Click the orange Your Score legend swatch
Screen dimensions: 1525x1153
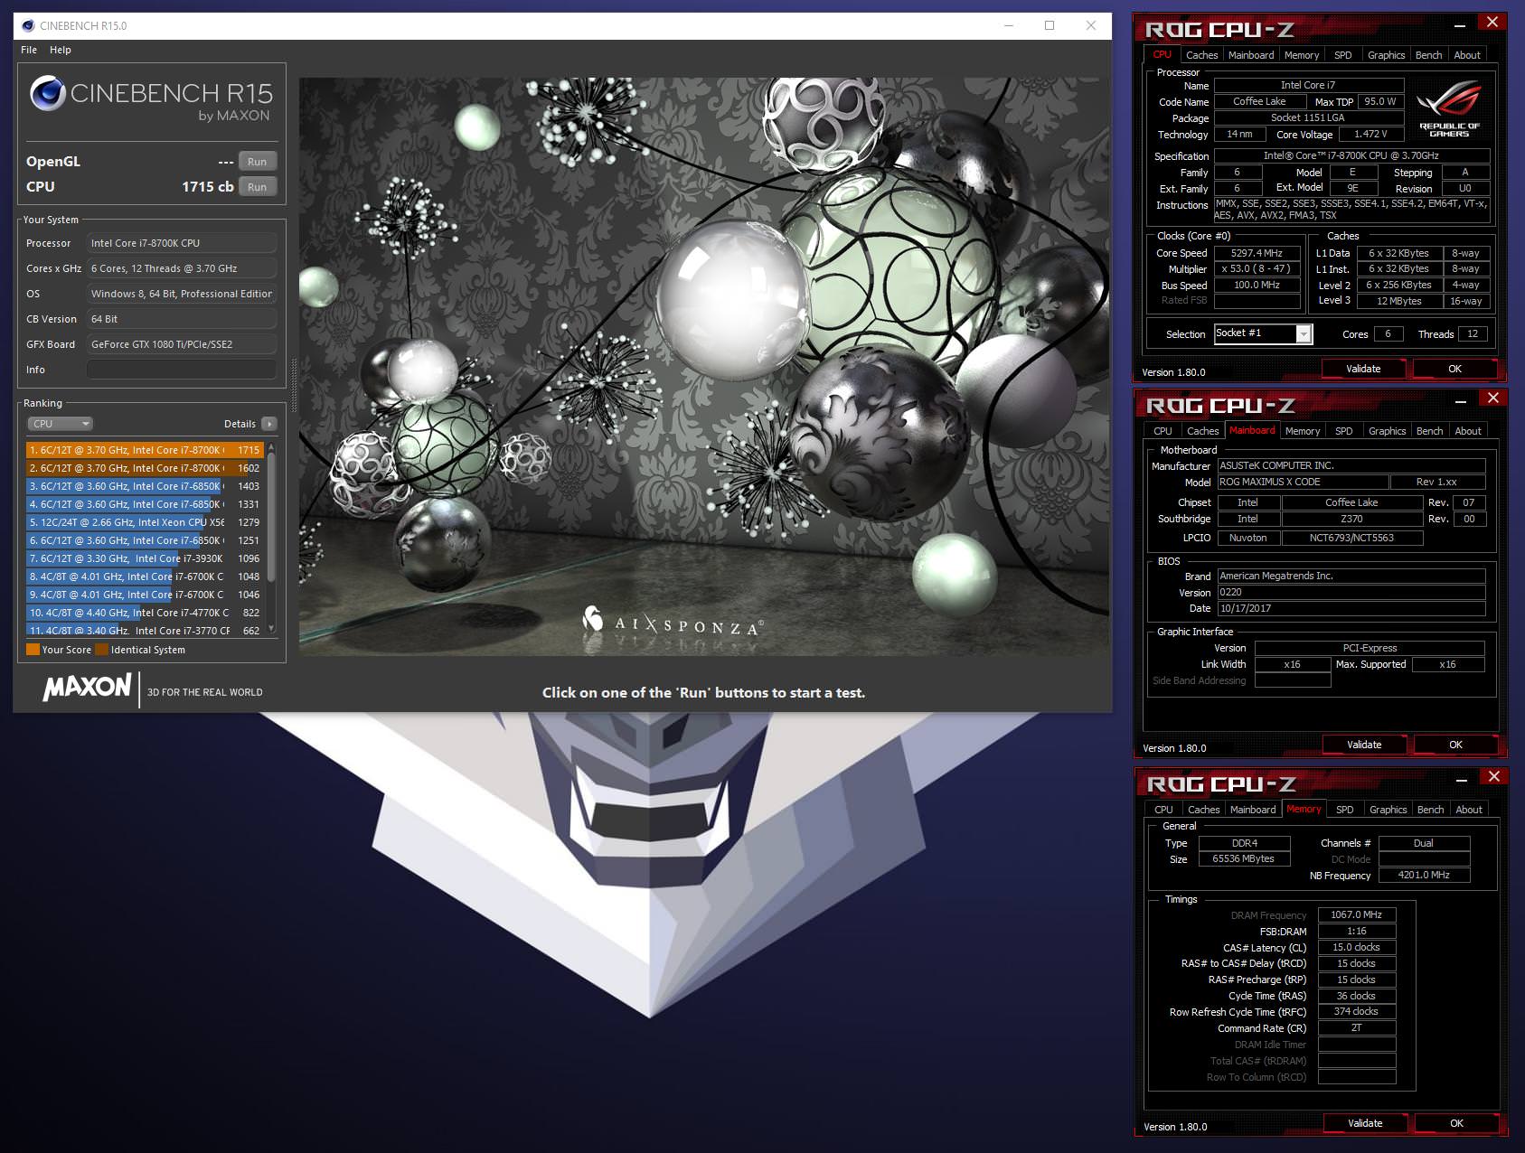click(33, 650)
